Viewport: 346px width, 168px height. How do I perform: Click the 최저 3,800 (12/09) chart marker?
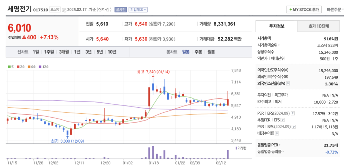pyautogui.click(x=67, y=141)
